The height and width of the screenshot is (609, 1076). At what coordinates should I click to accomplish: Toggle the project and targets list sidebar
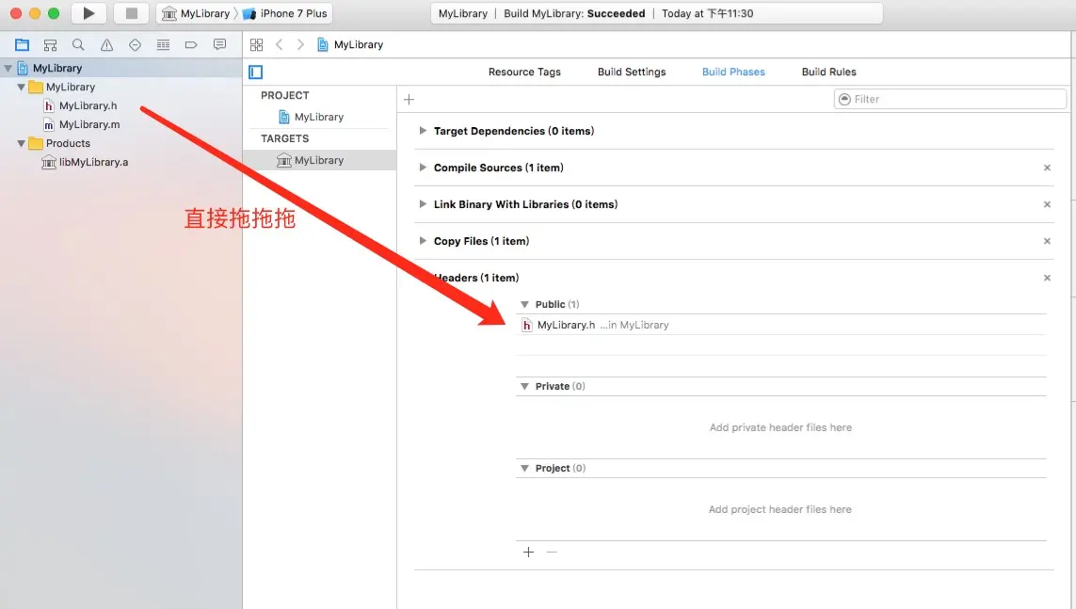(256, 72)
